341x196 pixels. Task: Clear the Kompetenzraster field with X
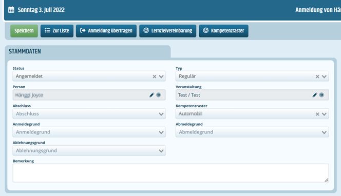point(317,114)
